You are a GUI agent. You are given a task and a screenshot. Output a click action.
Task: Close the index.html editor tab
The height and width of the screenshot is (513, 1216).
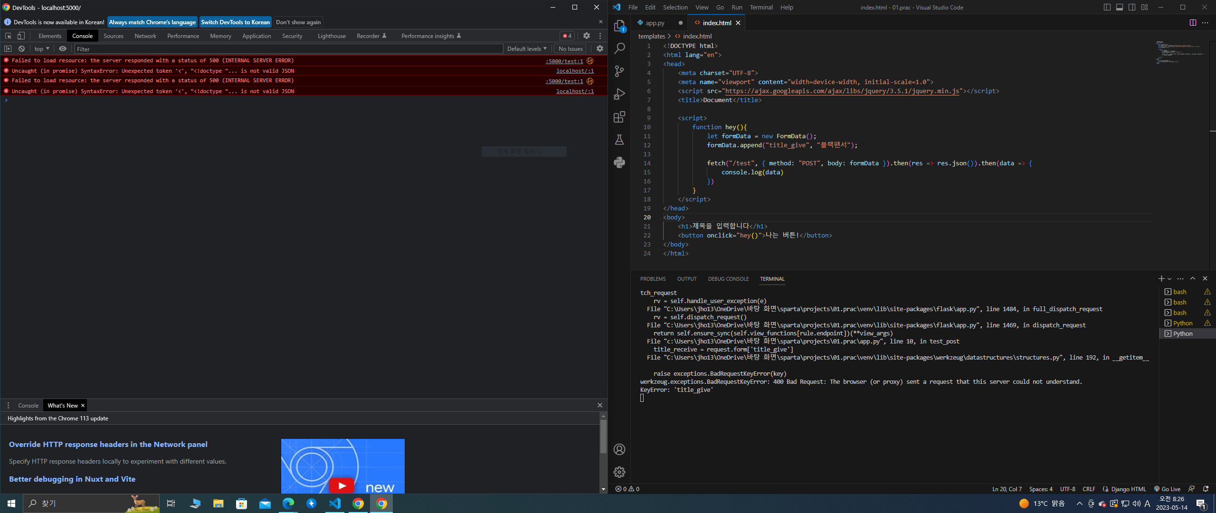pyautogui.click(x=738, y=23)
